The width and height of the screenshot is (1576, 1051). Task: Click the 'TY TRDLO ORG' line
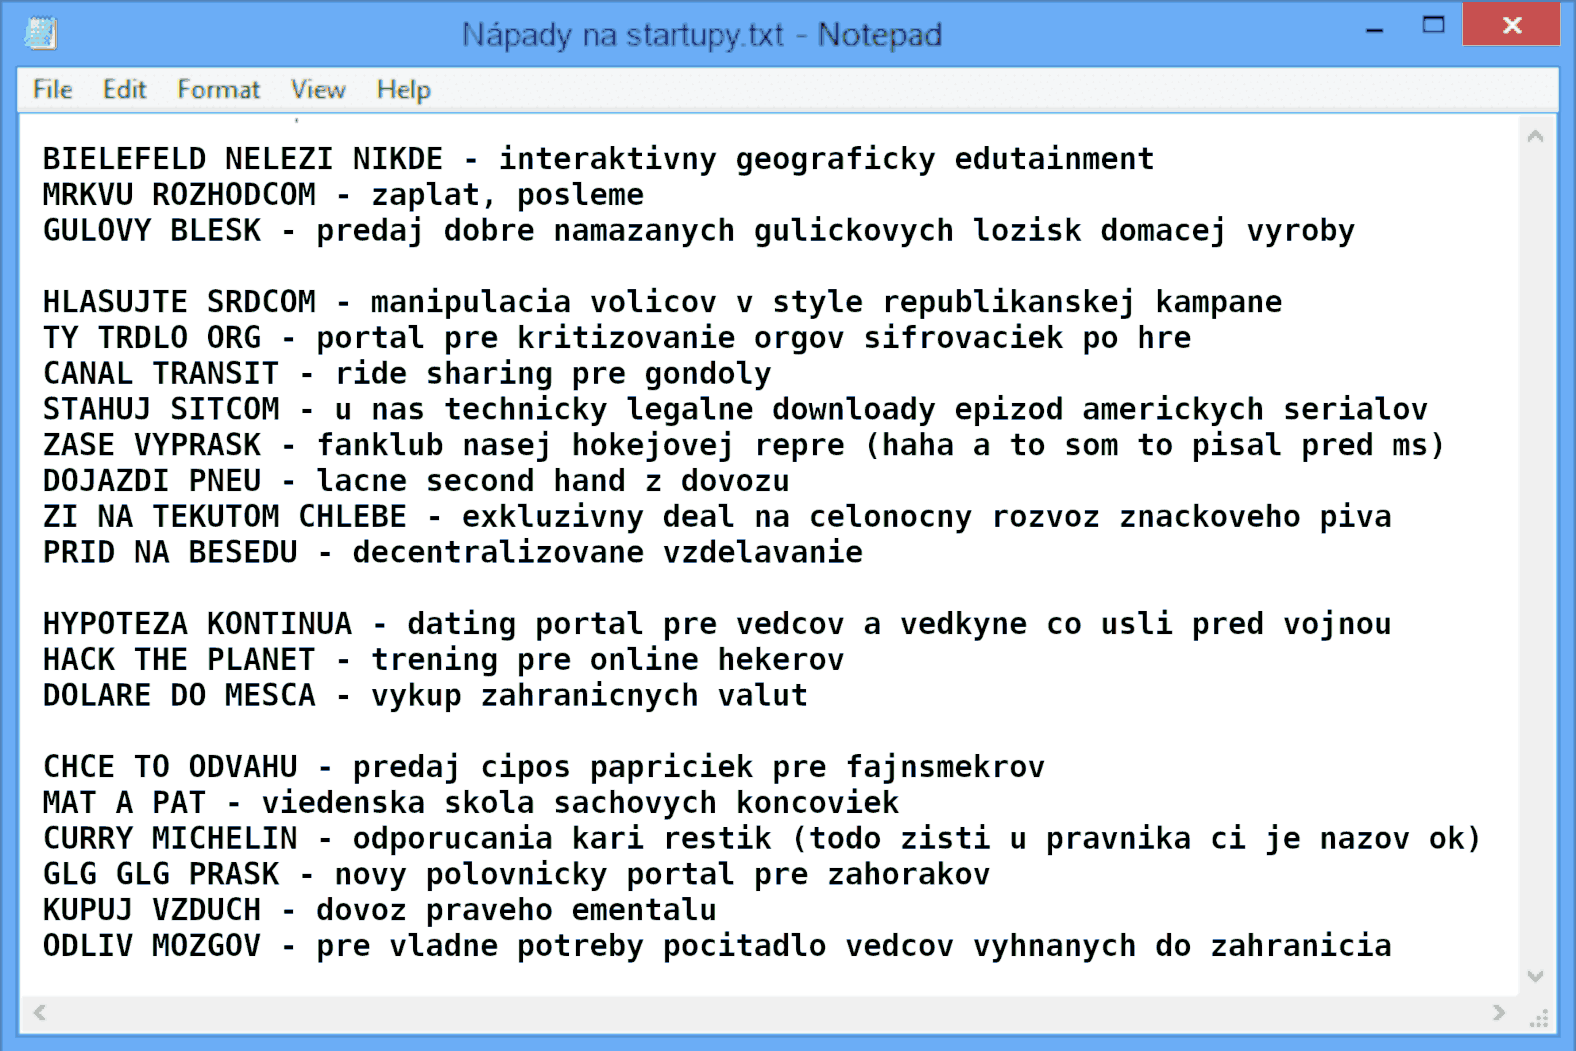(617, 338)
